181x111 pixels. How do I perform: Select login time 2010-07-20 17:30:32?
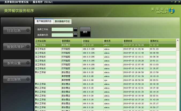(133, 108)
